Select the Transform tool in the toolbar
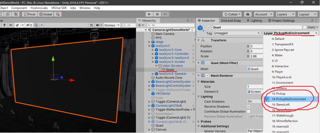This screenshot has width=320, height=133. [8, 14]
